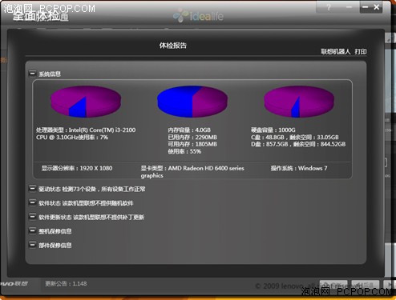The image size is (396, 300).
Task: Click the 已用内存: 2290MB text
Action: (192, 138)
